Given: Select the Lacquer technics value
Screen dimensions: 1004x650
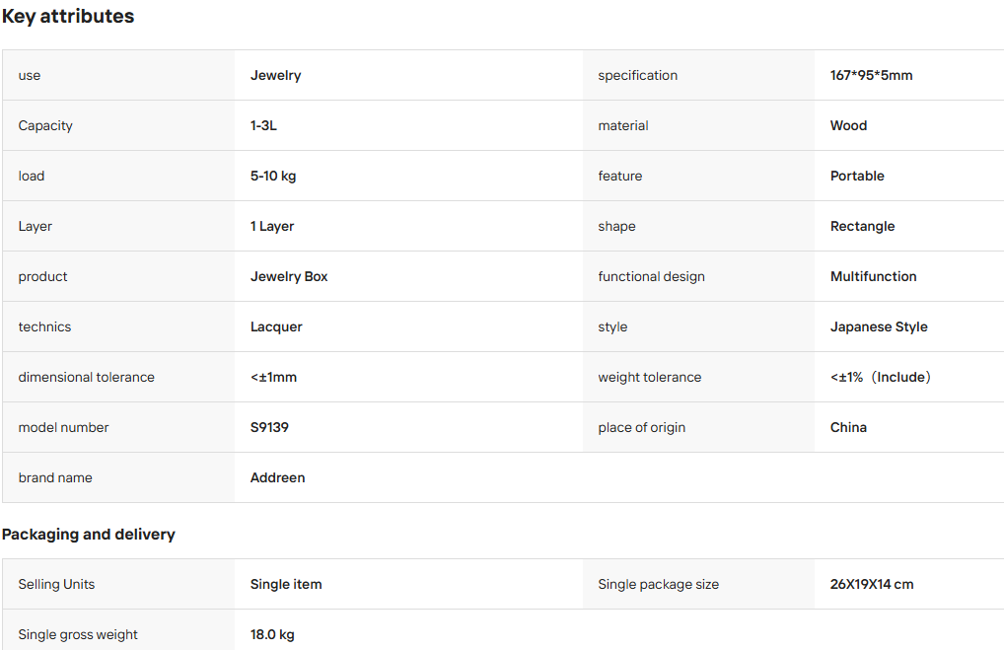Looking at the screenshot, I should pos(276,326).
